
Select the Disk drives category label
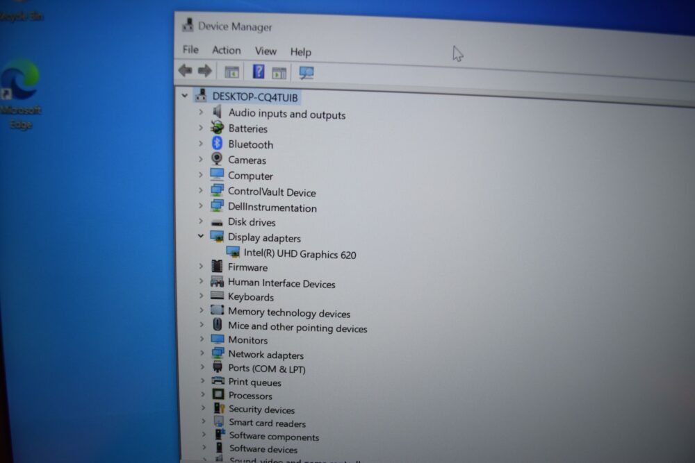[252, 221]
